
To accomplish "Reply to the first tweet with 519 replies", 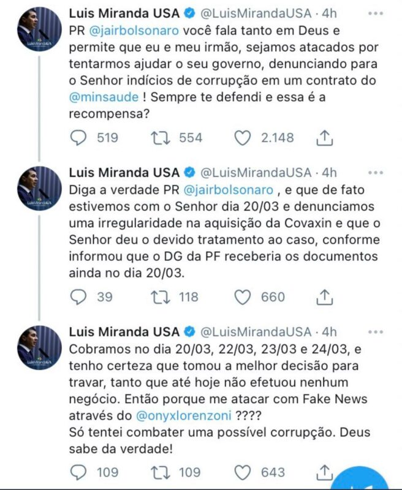I will click(x=78, y=138).
